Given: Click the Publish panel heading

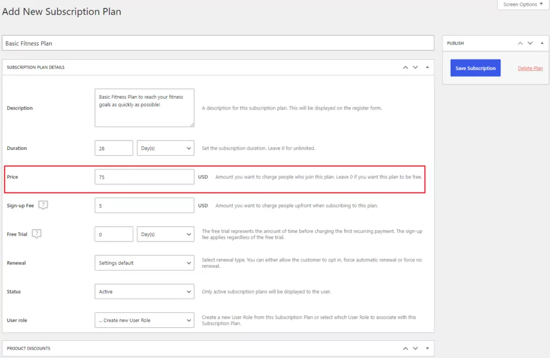Looking at the screenshot, I should pyautogui.click(x=455, y=43).
